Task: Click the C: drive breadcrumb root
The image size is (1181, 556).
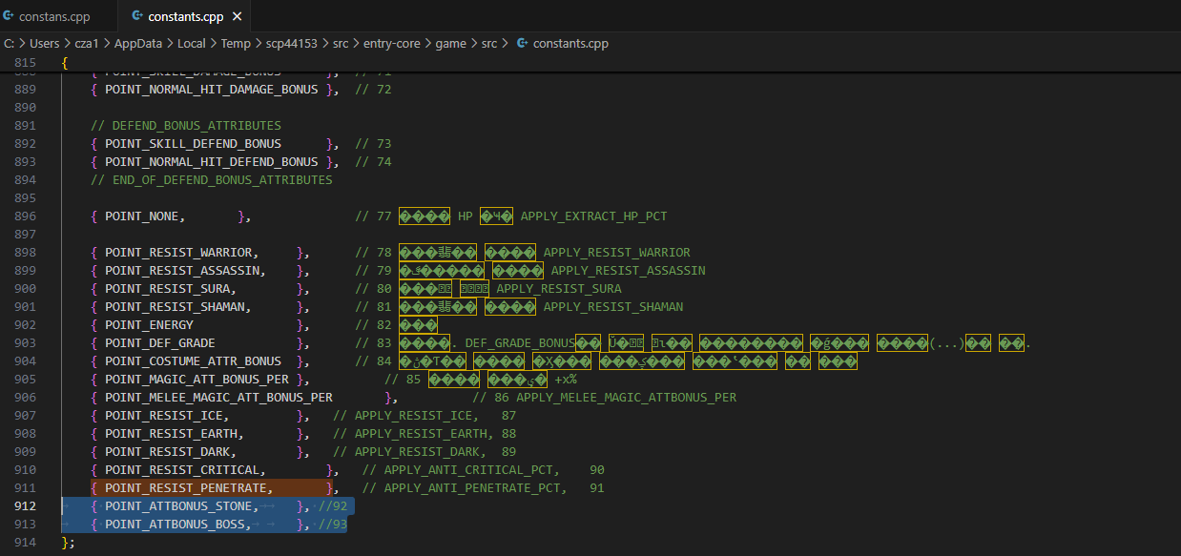Action: point(9,43)
